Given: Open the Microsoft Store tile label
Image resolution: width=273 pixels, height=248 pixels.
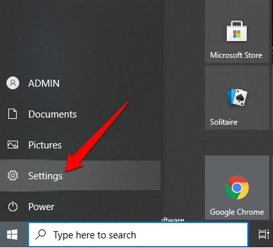Looking at the screenshot, I should coord(236,55).
